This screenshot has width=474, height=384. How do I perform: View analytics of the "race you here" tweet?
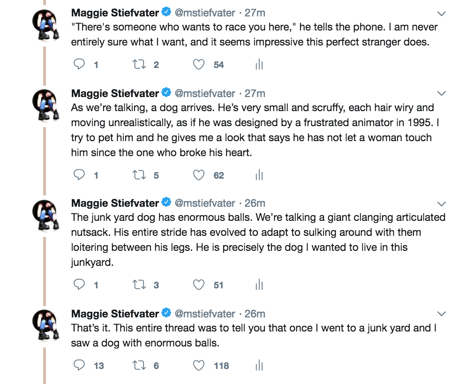point(259,65)
